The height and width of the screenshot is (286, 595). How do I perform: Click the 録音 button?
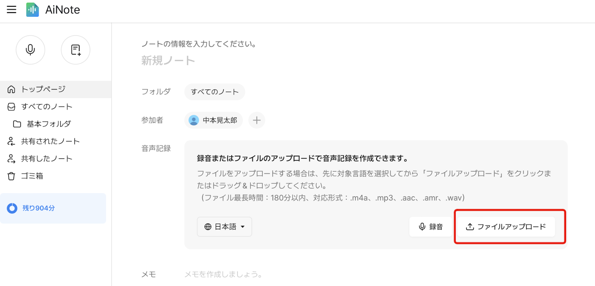[x=431, y=227]
